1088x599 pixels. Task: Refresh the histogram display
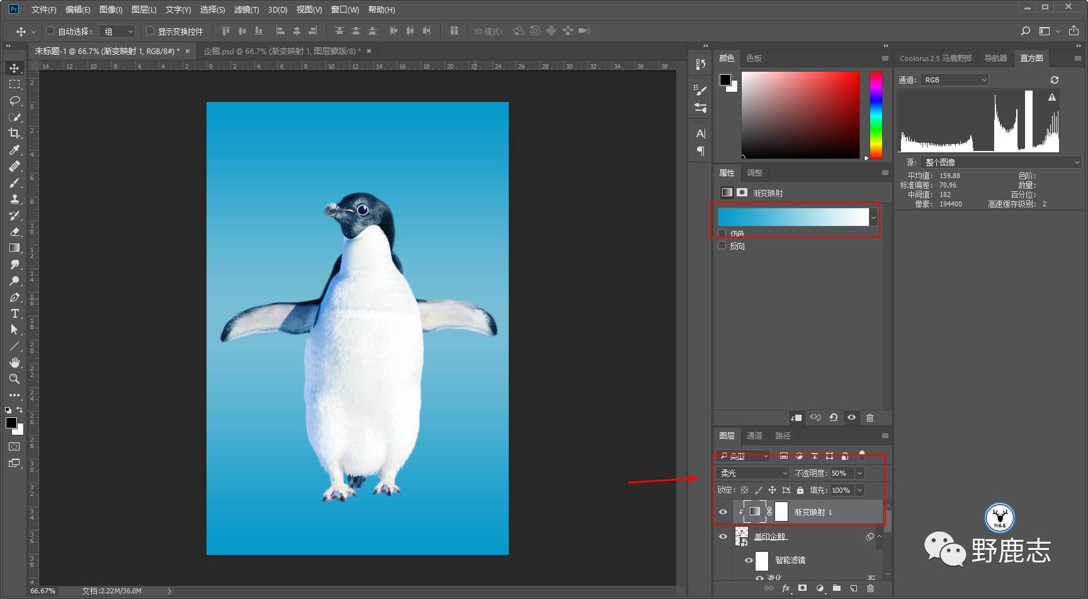(x=1055, y=80)
